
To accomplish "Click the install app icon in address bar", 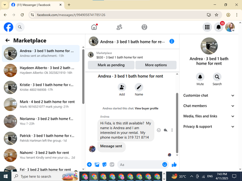I will click(x=209, y=15).
